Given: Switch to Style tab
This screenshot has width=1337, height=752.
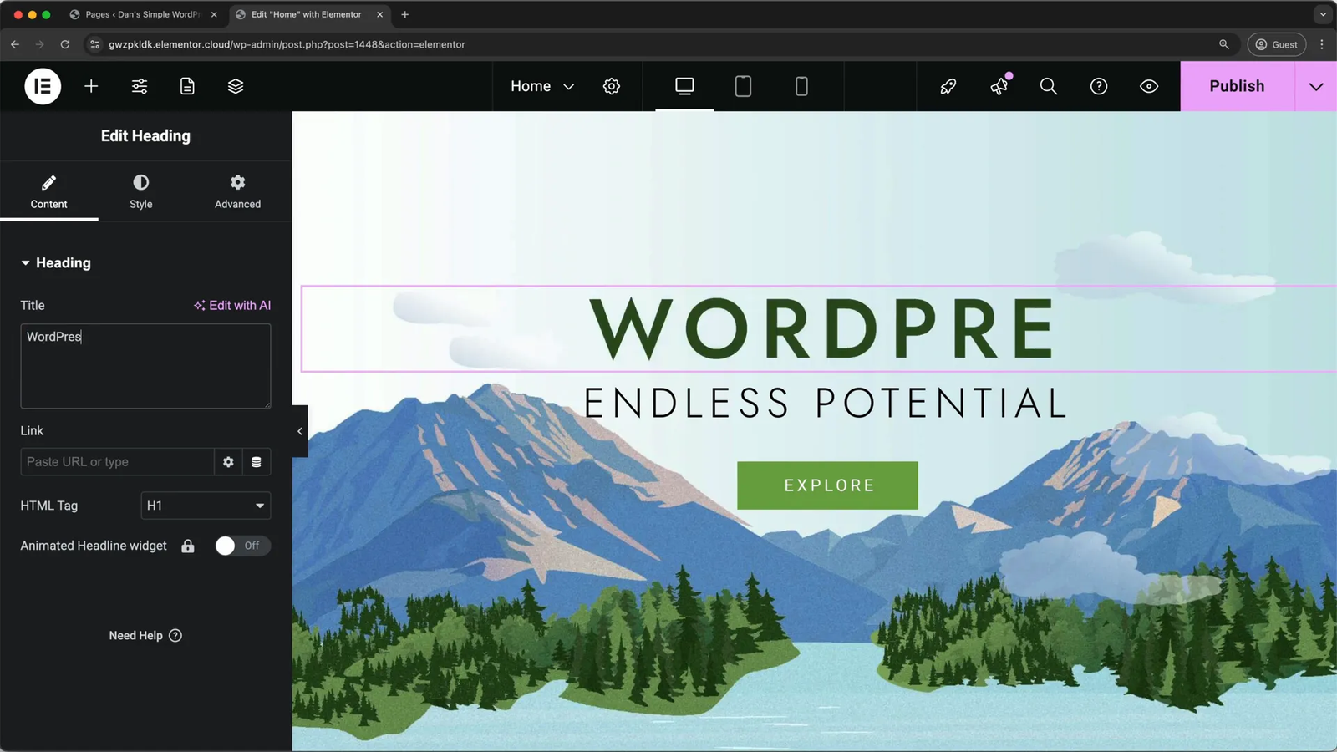Looking at the screenshot, I should click(141, 192).
